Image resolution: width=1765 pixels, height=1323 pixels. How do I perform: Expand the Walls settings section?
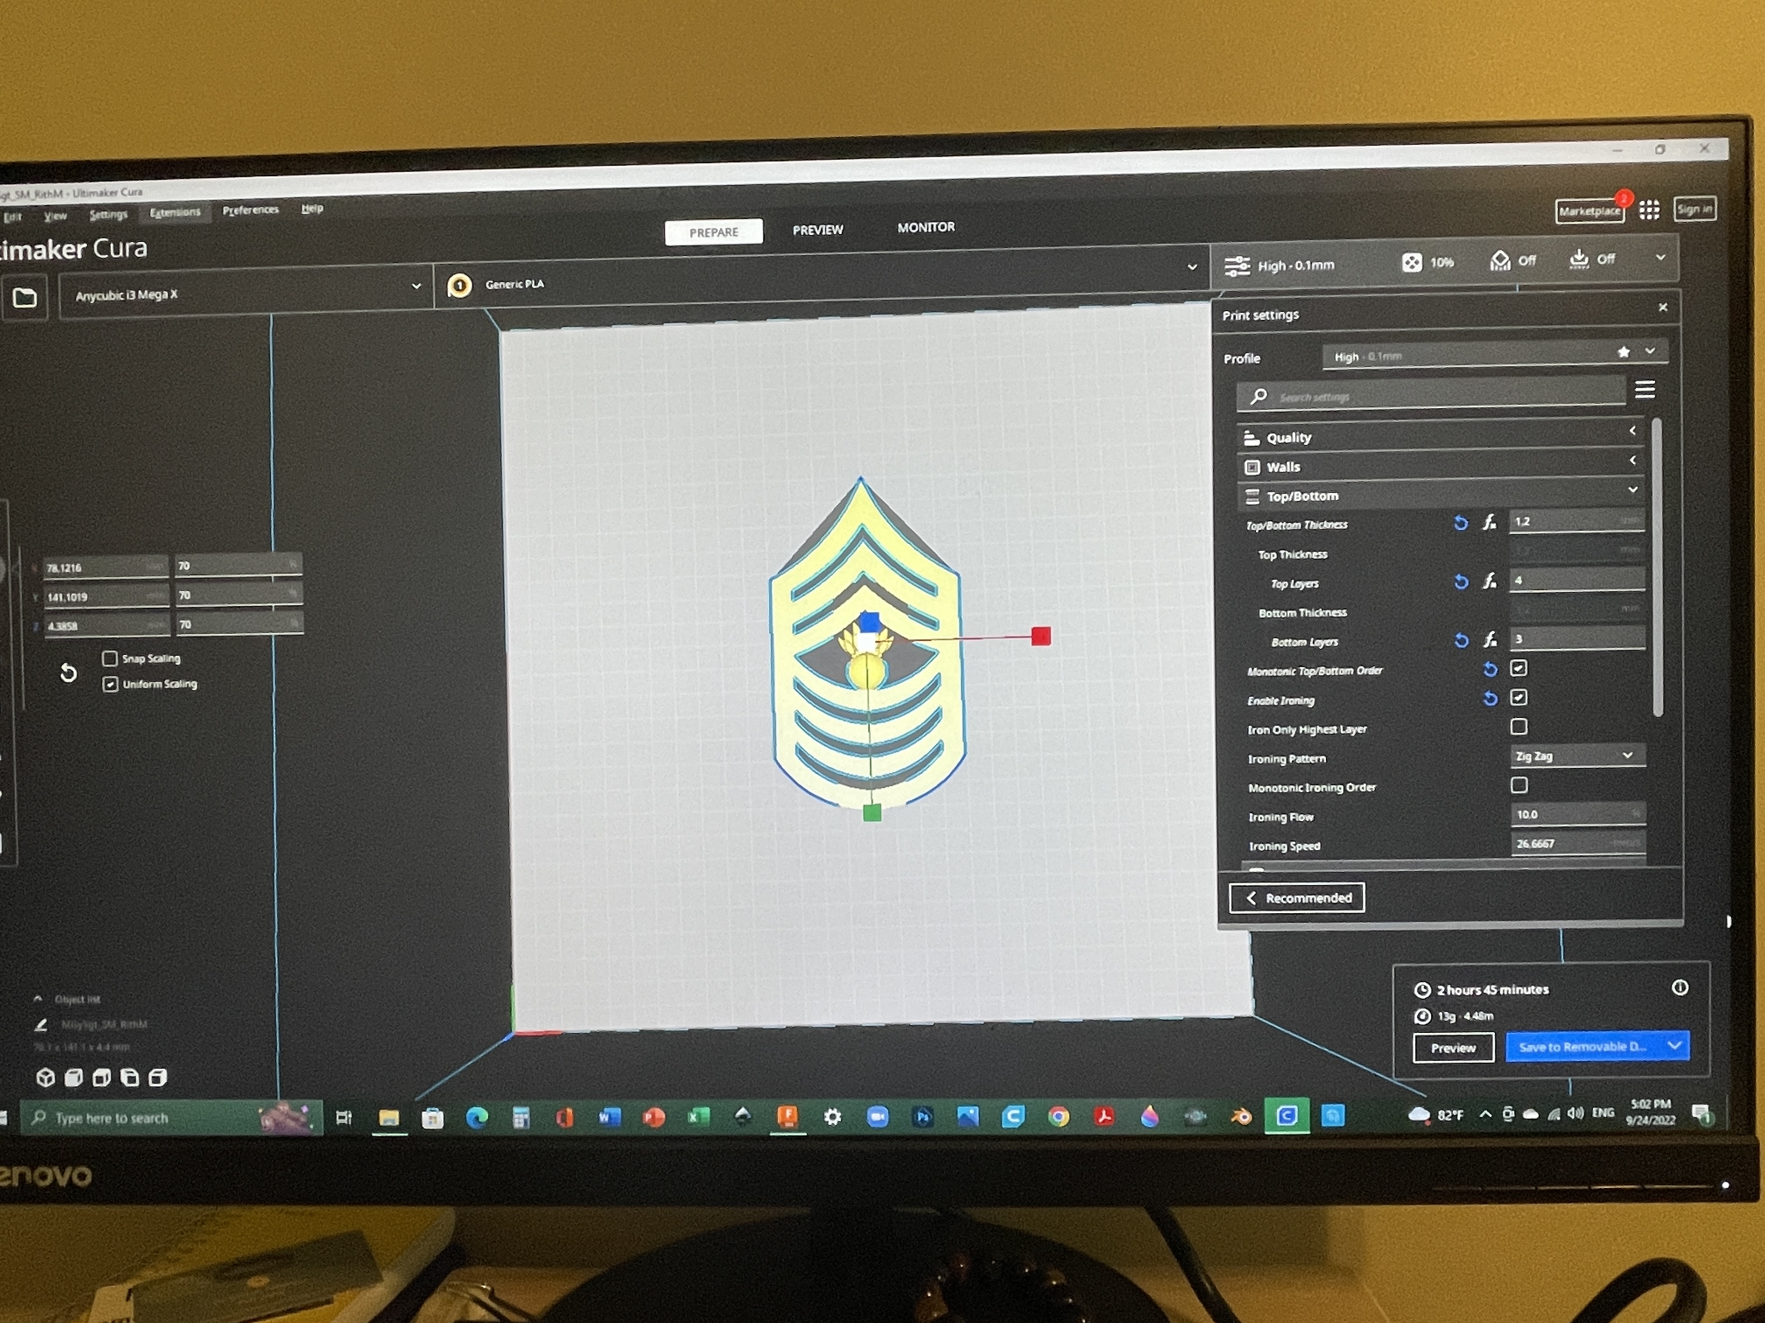1441,465
